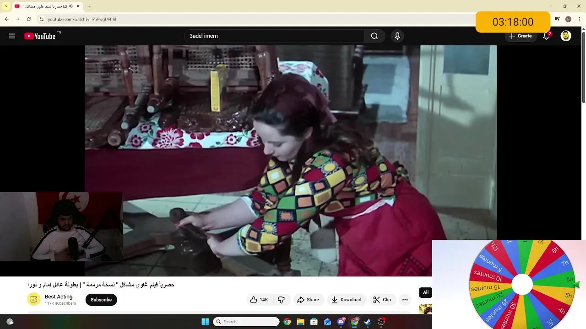Dislike the video
The height and width of the screenshot is (329, 586).
click(281, 300)
